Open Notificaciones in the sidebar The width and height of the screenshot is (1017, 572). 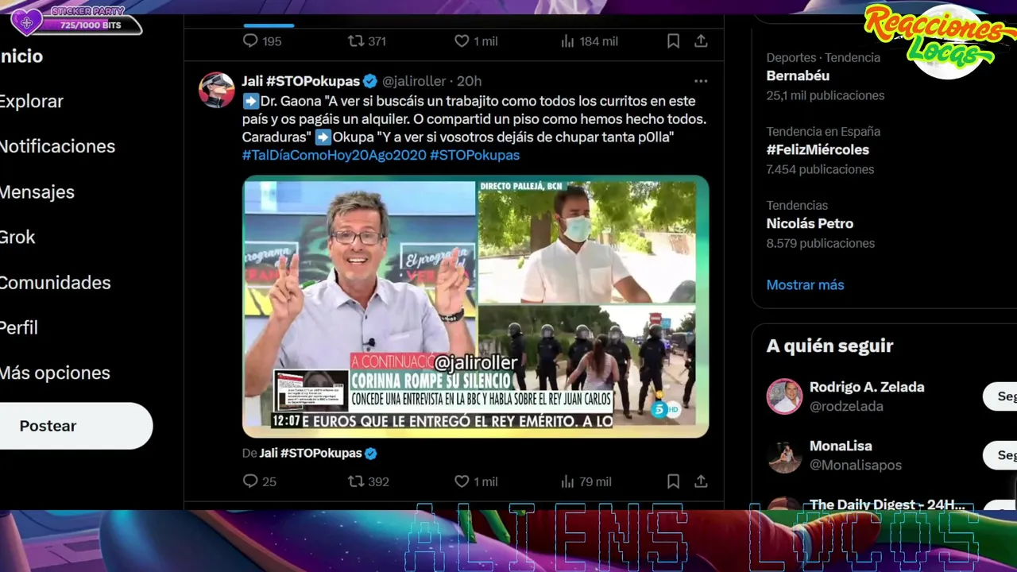tap(57, 147)
